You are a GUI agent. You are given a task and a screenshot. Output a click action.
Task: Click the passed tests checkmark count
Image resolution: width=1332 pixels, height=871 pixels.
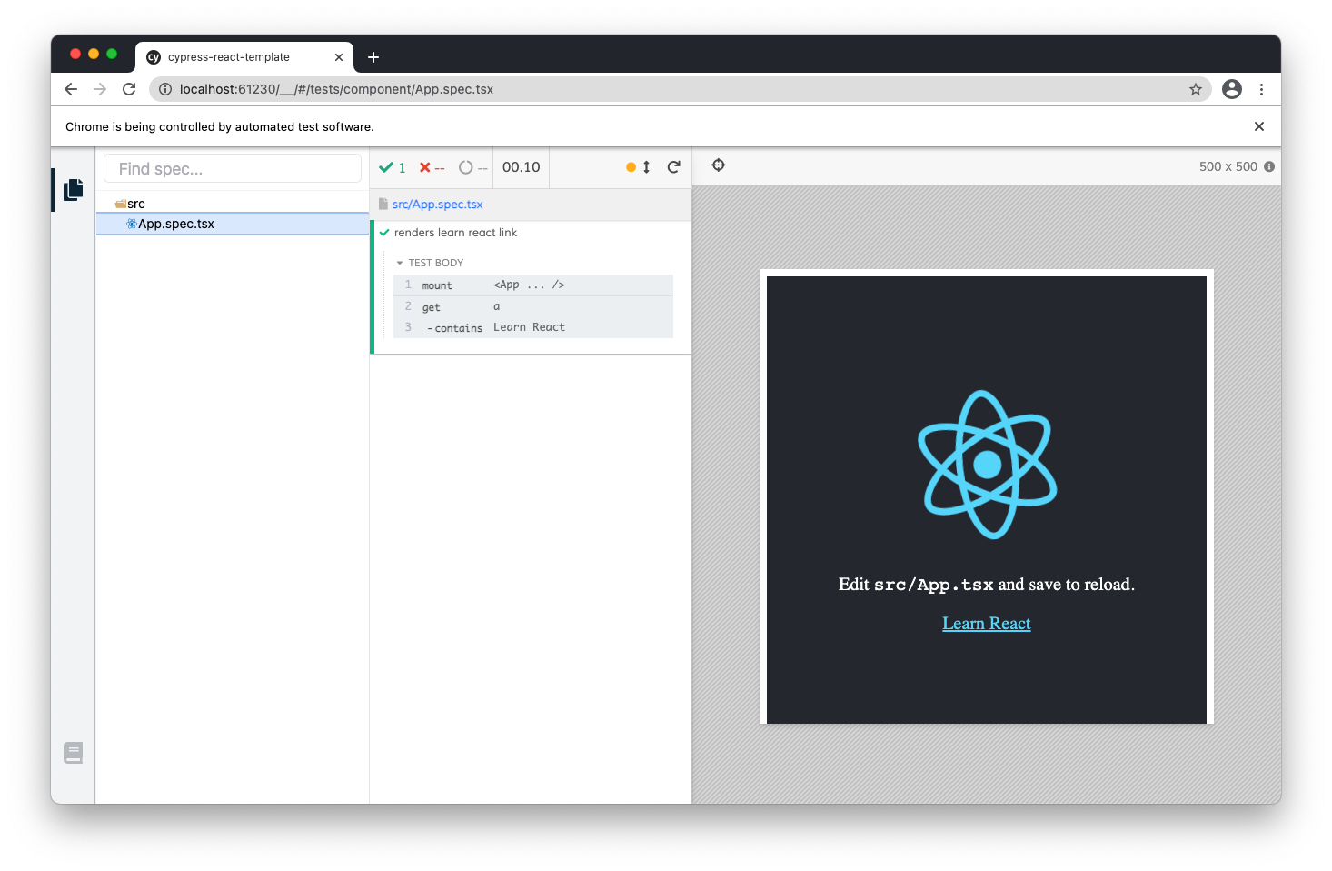pos(393,167)
